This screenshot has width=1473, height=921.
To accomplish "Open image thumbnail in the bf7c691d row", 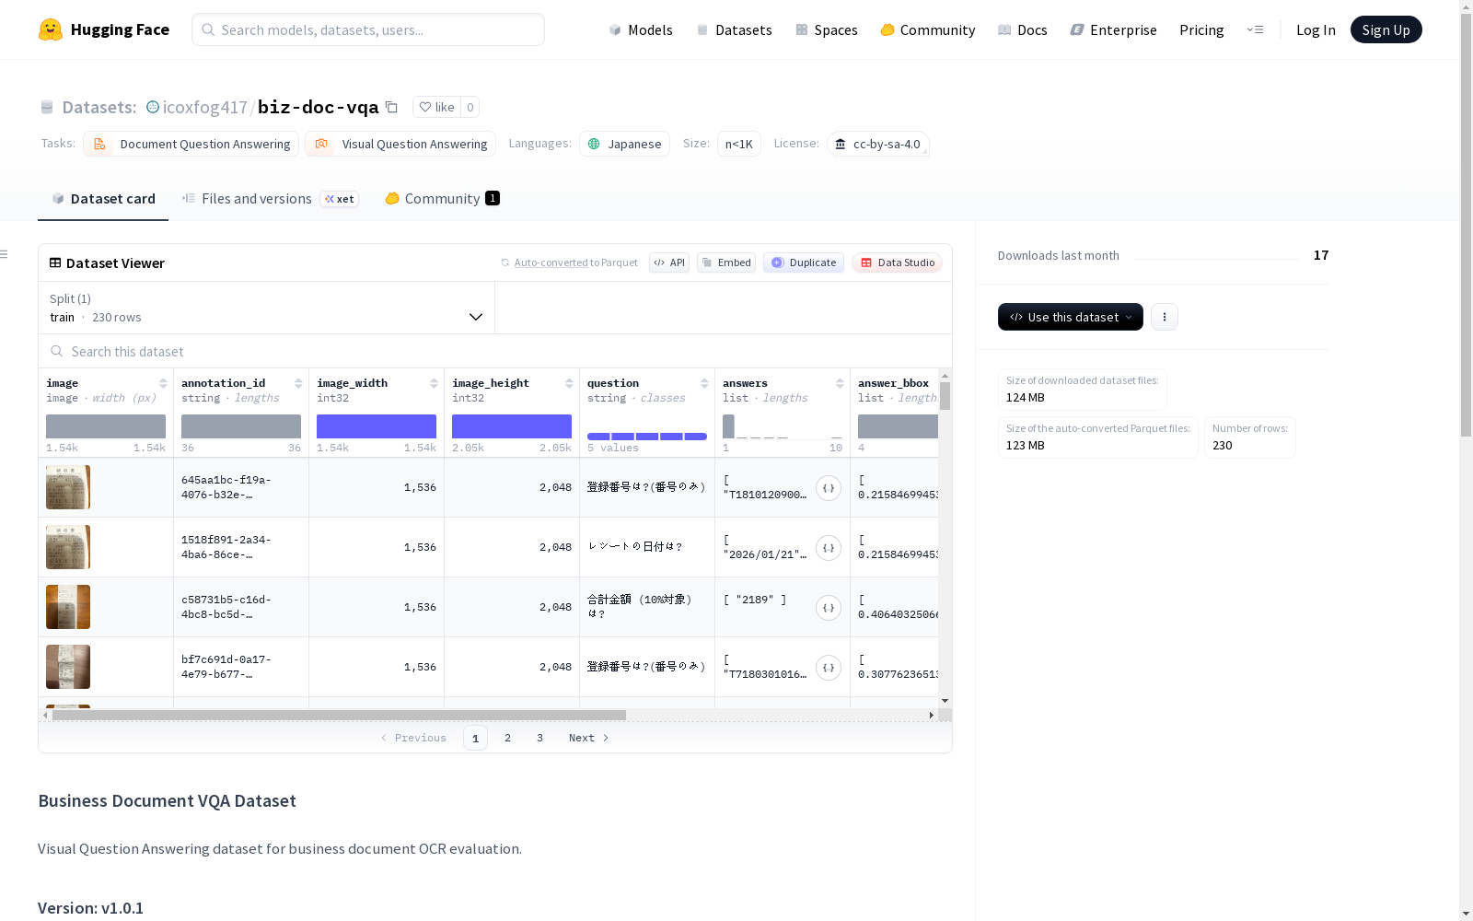I will (68, 667).
